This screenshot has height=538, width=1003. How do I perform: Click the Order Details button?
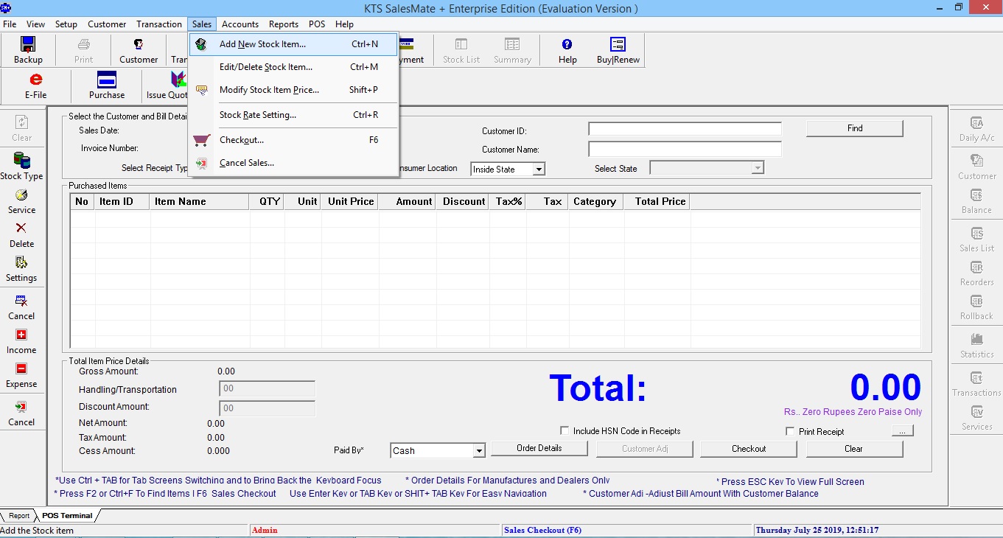(x=539, y=448)
